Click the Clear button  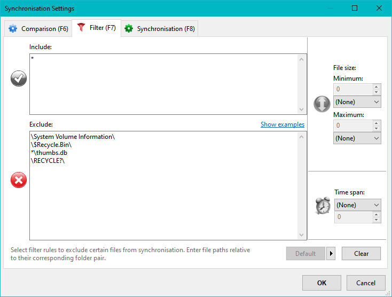tap(361, 254)
